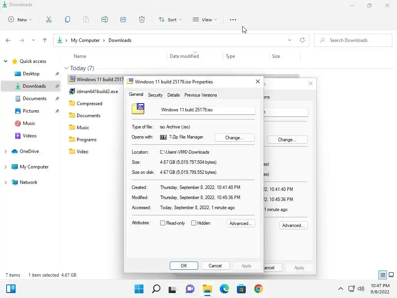Switch to the Details tab

[x=173, y=95]
